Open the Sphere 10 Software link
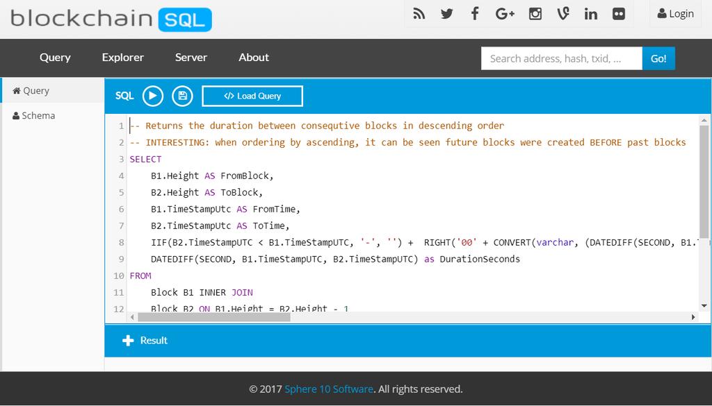Screen dimensions: 712x406 click(329, 389)
